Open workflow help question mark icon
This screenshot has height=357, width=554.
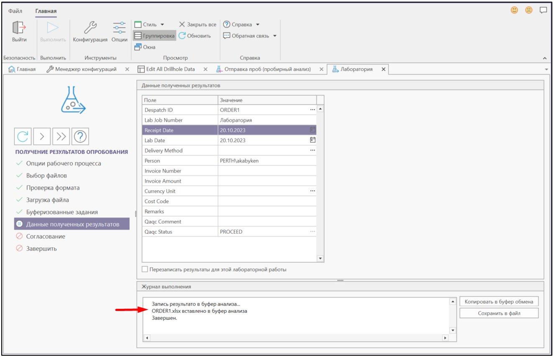tap(80, 136)
